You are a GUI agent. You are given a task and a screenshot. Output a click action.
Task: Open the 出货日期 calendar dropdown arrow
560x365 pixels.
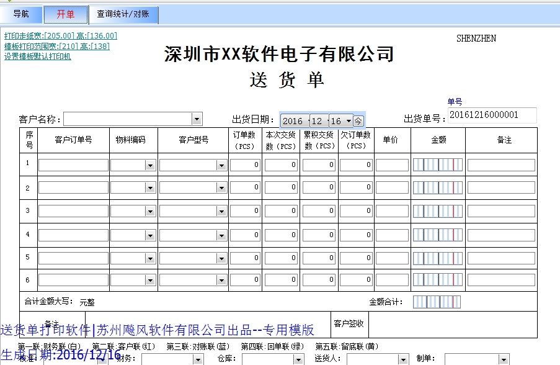tap(349, 121)
